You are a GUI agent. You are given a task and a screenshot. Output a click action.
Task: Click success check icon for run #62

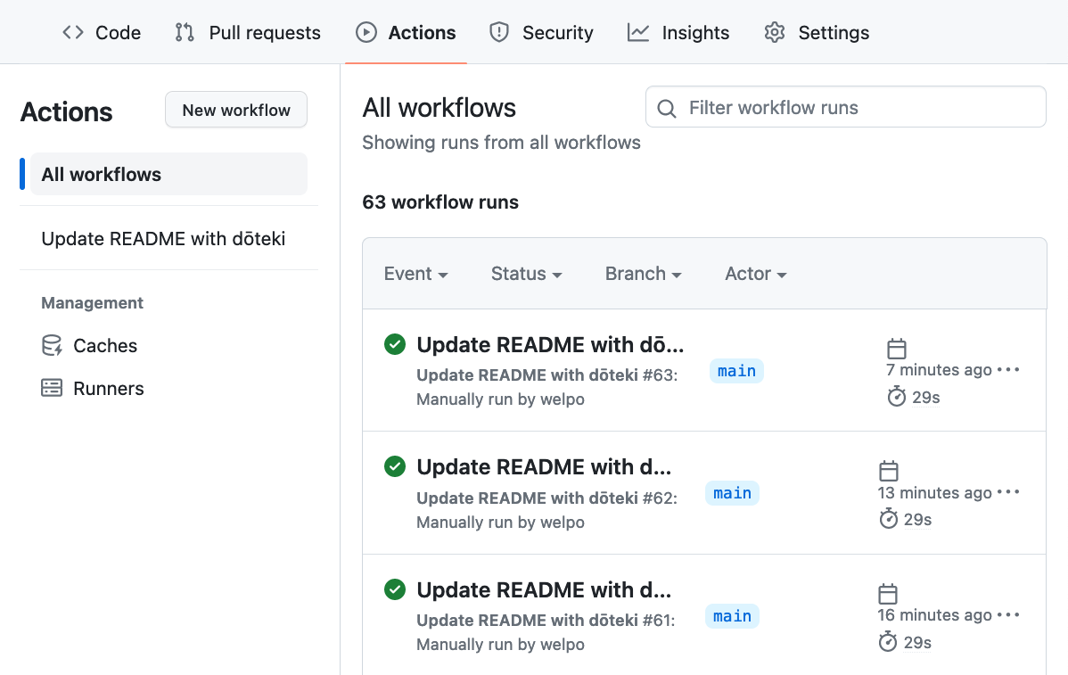tap(395, 466)
